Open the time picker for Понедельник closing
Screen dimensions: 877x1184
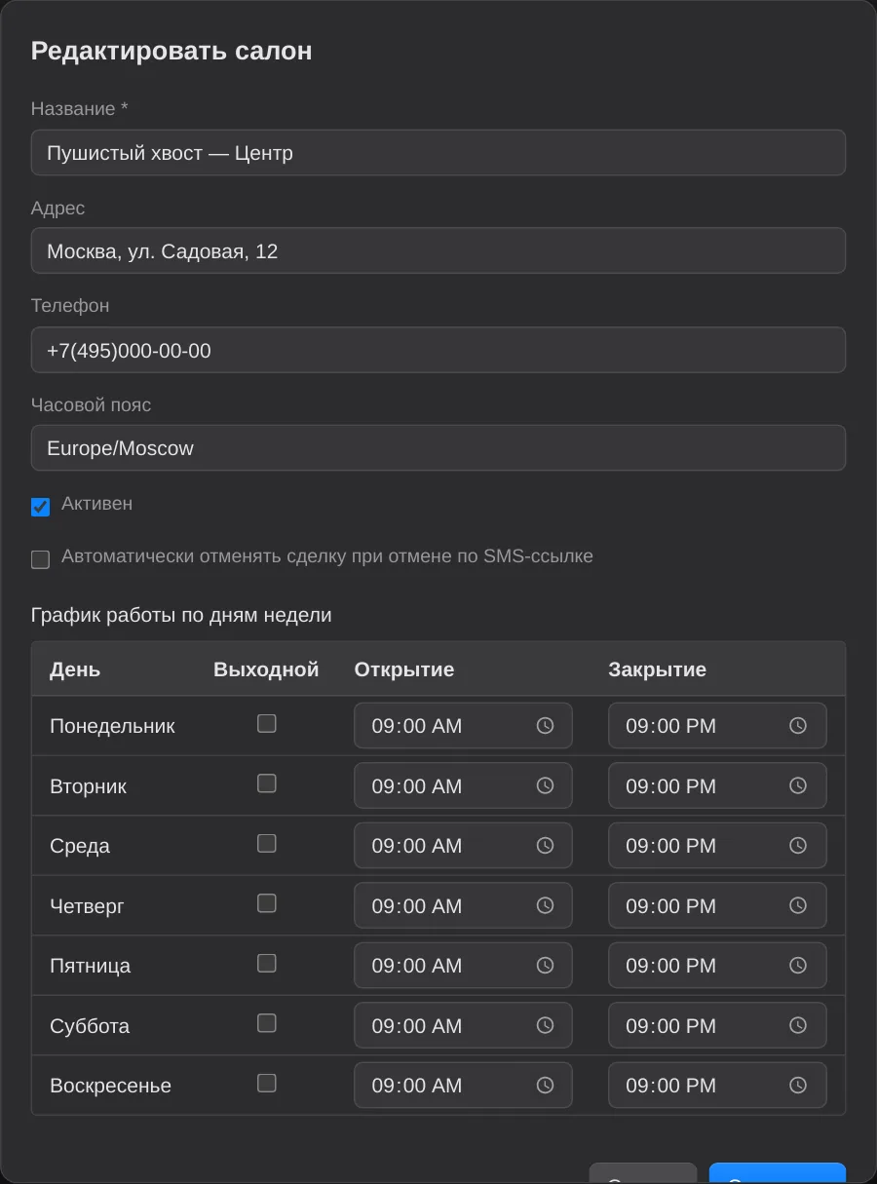pyautogui.click(x=798, y=726)
